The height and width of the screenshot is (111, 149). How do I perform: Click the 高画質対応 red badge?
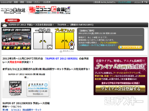pyautogui.click(x=12, y=20)
